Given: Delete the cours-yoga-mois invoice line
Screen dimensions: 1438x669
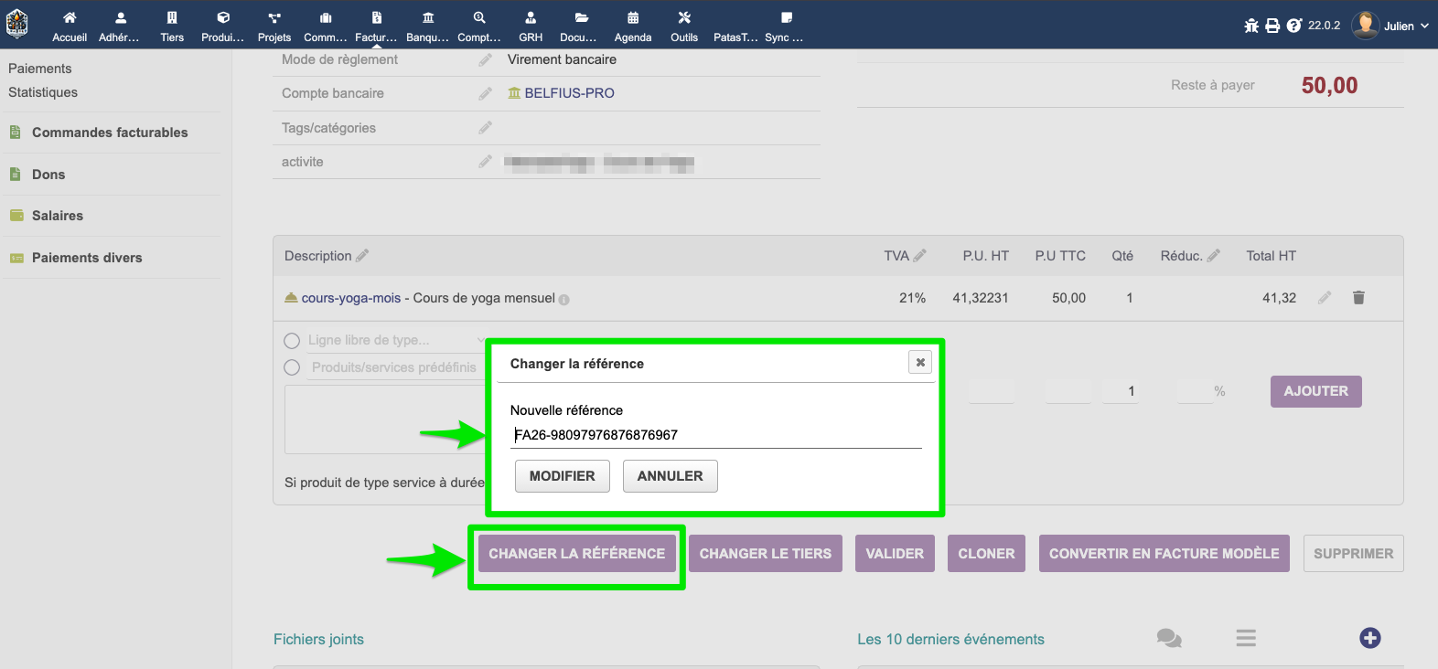Looking at the screenshot, I should pyautogui.click(x=1358, y=298).
